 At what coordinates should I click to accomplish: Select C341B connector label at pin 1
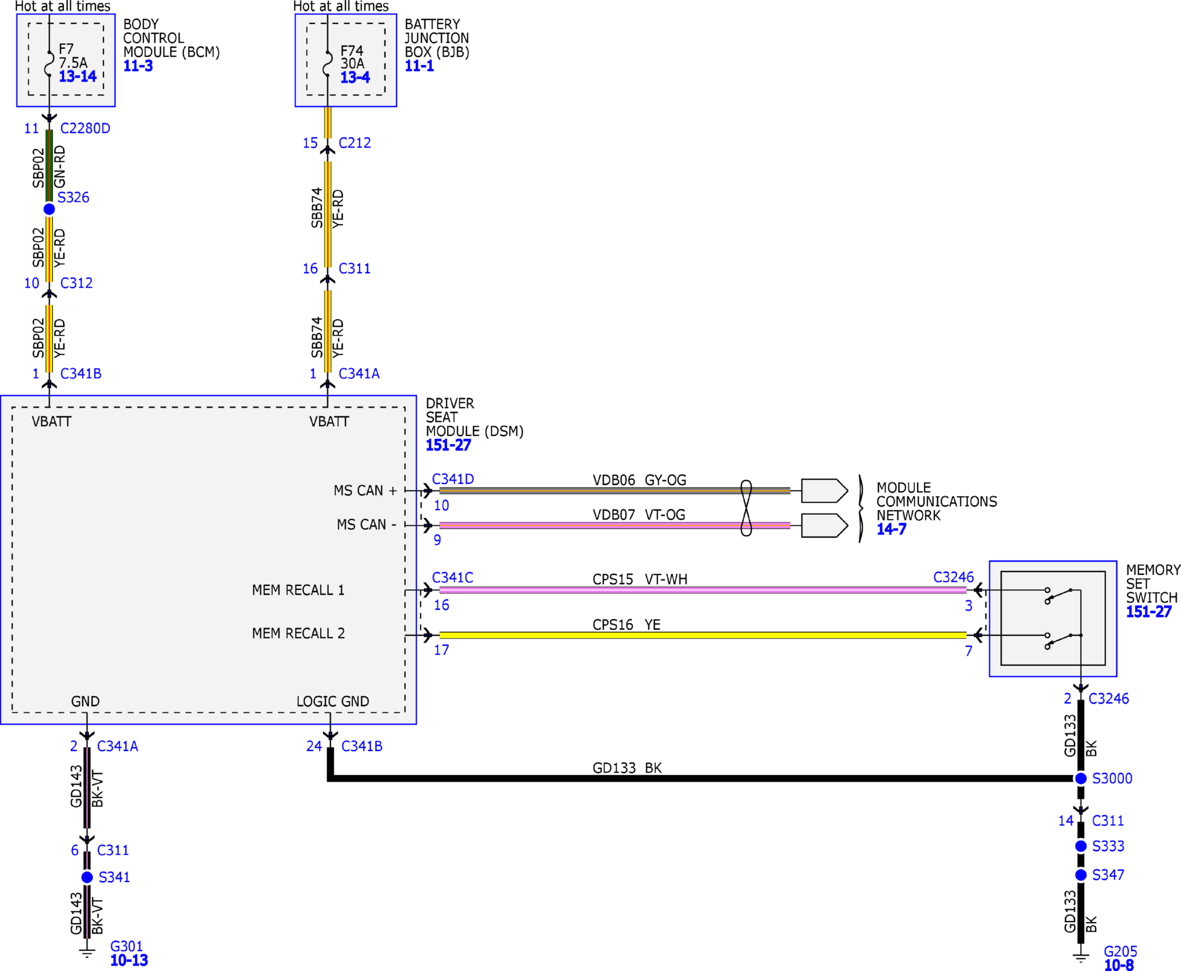point(81,374)
